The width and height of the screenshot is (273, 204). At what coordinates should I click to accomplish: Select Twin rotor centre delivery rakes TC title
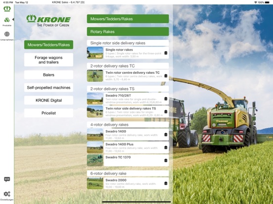pos(133,73)
